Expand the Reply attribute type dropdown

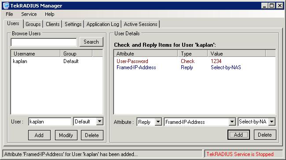158,122
